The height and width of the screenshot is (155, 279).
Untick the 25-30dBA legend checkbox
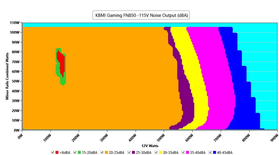click(129, 152)
